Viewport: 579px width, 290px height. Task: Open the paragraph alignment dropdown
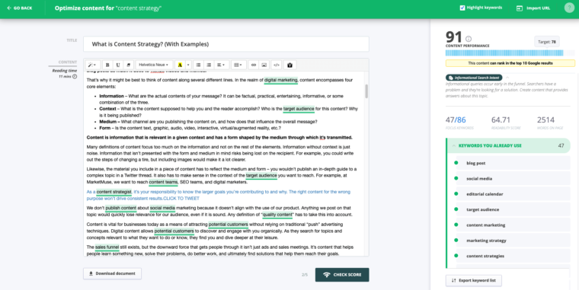coord(221,65)
